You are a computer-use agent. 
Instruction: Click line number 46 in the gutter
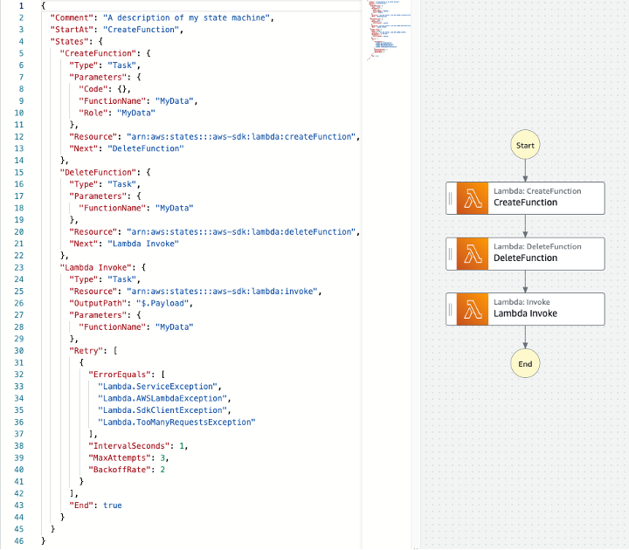click(19, 540)
